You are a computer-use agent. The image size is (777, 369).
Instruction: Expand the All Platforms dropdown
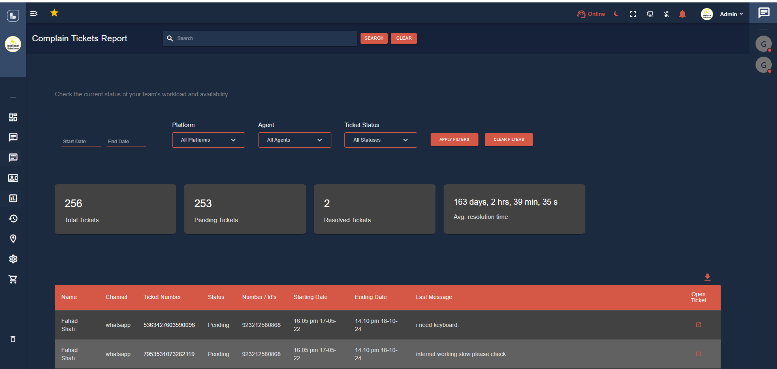click(x=208, y=140)
